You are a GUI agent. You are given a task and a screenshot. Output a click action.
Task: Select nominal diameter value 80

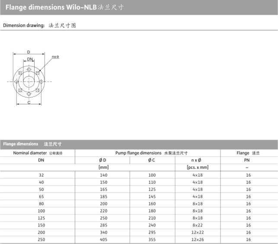42,204
